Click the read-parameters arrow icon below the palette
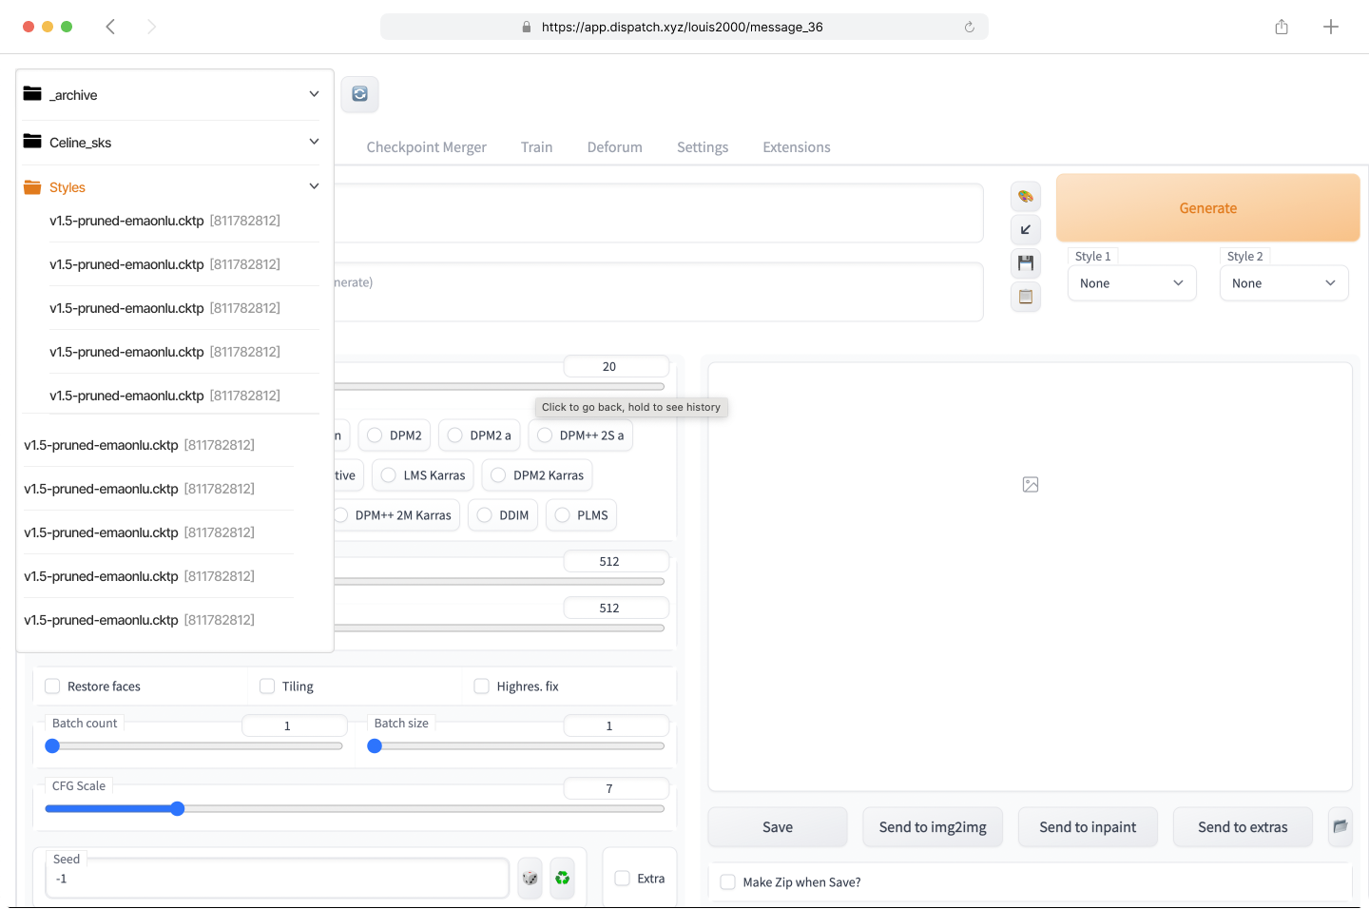Viewport: 1369px width, 909px height. [x=1026, y=229]
